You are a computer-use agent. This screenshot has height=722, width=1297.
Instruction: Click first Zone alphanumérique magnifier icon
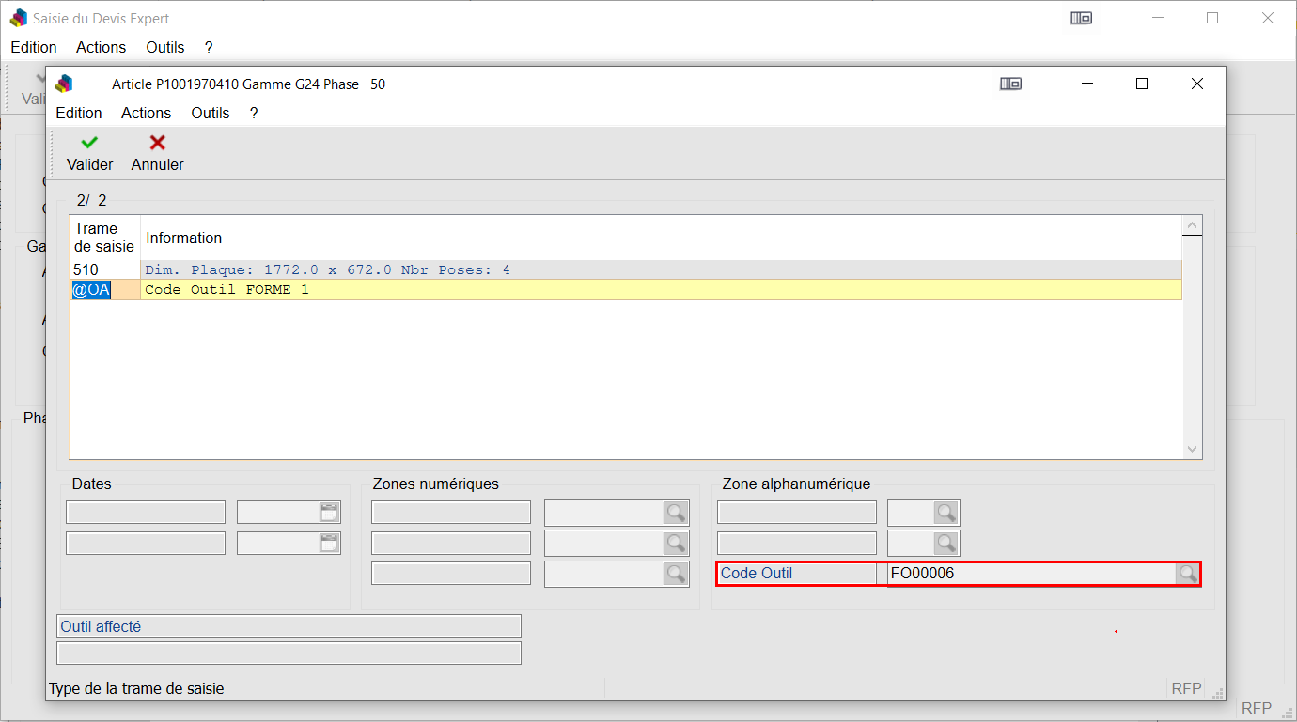(x=945, y=513)
